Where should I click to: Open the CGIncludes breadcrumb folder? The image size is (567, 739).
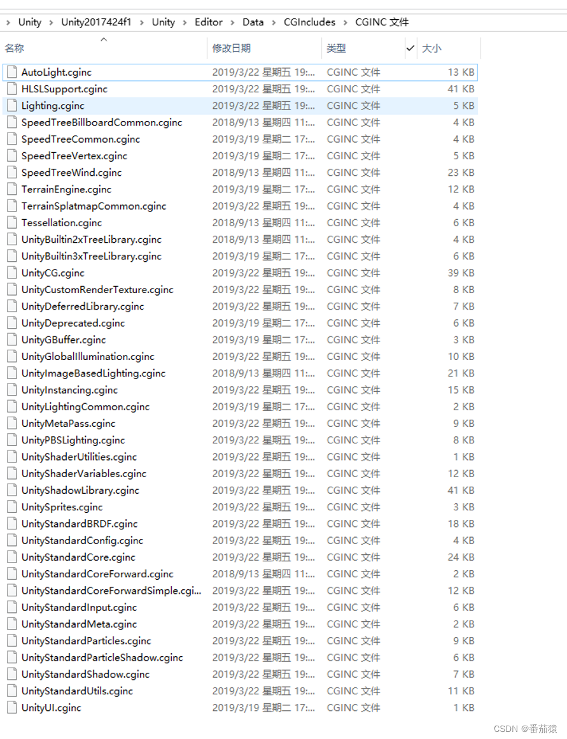click(310, 21)
